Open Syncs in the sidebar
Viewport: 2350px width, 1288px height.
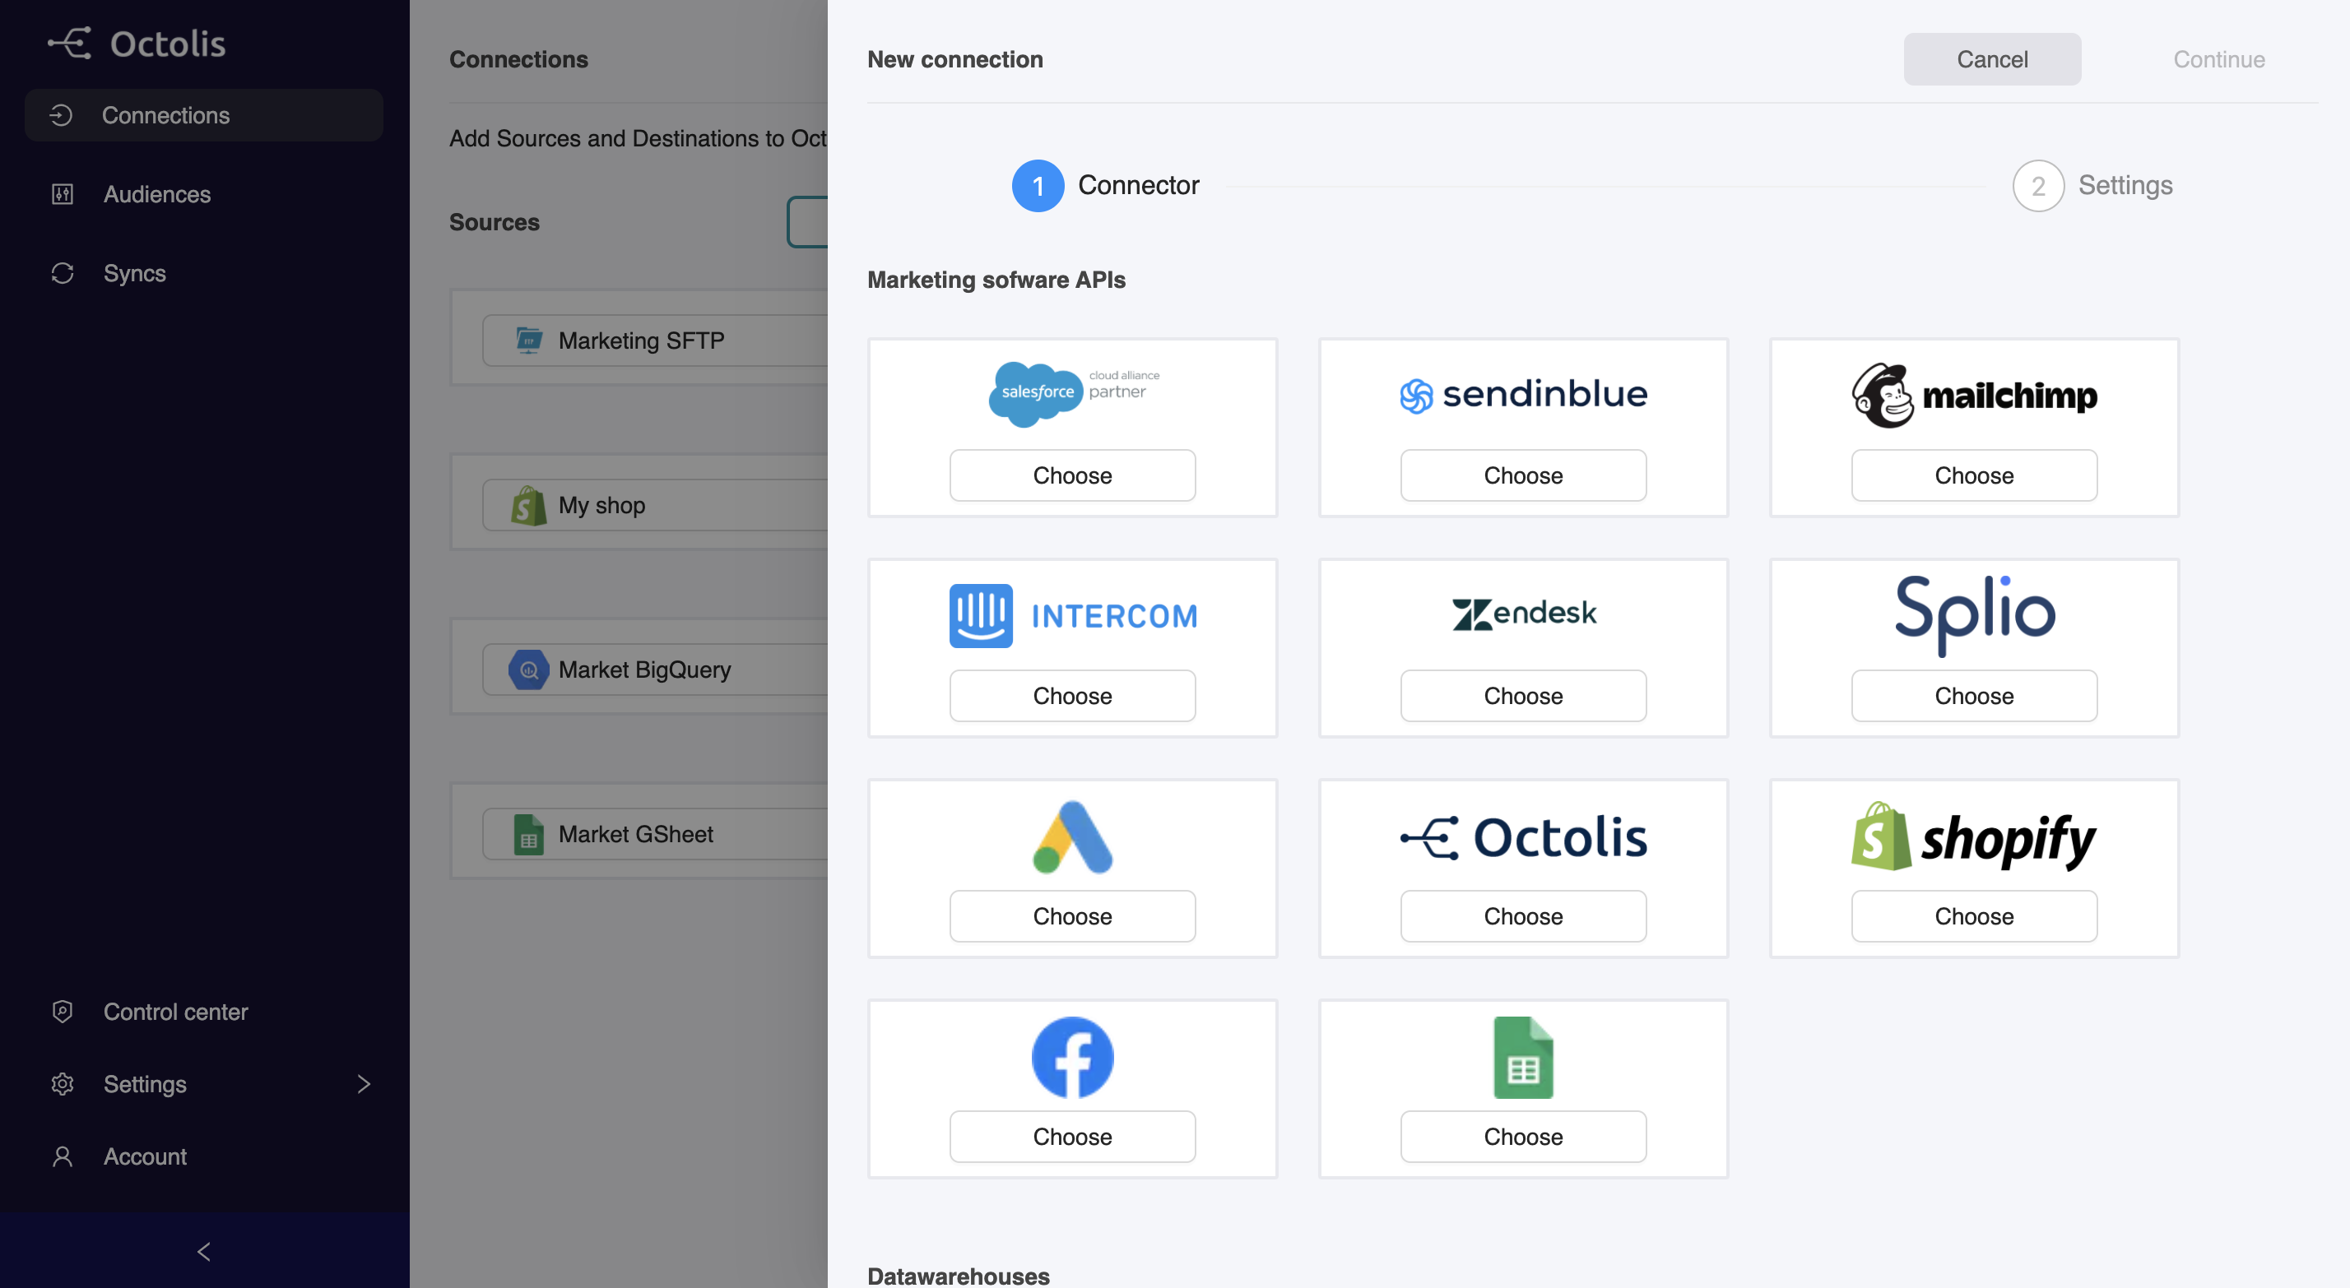point(204,273)
